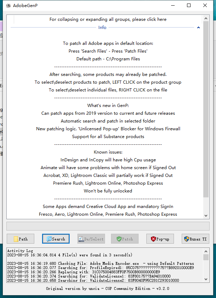Screen dimensions: 216x298
Task: Click 'After searching, some products may' line
Action: (108, 74)
